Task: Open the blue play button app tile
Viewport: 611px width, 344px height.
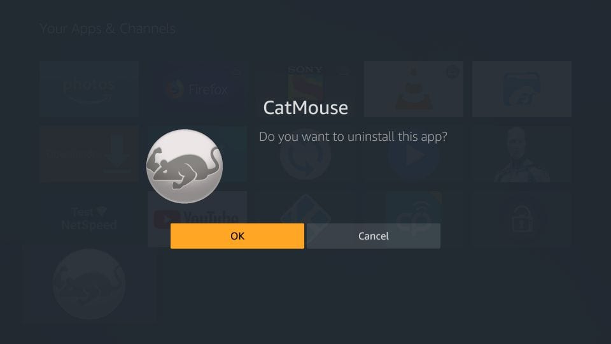Action: [414, 154]
